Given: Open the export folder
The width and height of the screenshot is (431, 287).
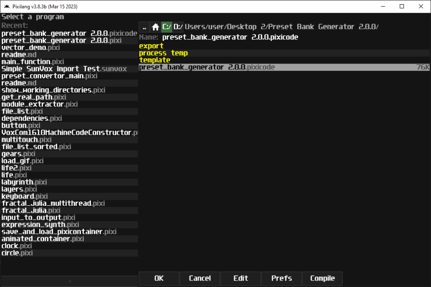Looking at the screenshot, I should click(x=151, y=46).
